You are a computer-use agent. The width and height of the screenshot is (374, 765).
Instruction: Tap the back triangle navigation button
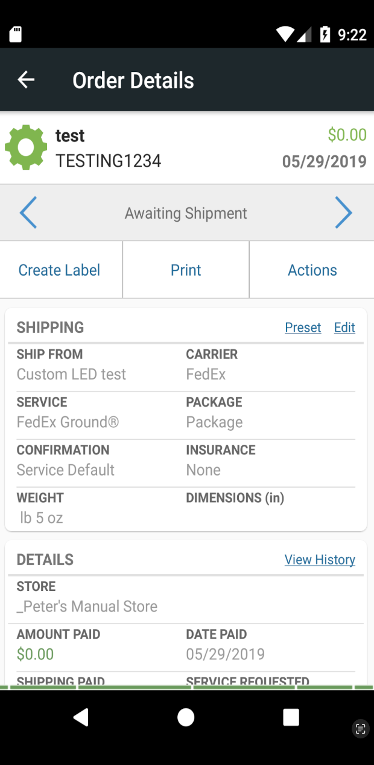pos(81,717)
